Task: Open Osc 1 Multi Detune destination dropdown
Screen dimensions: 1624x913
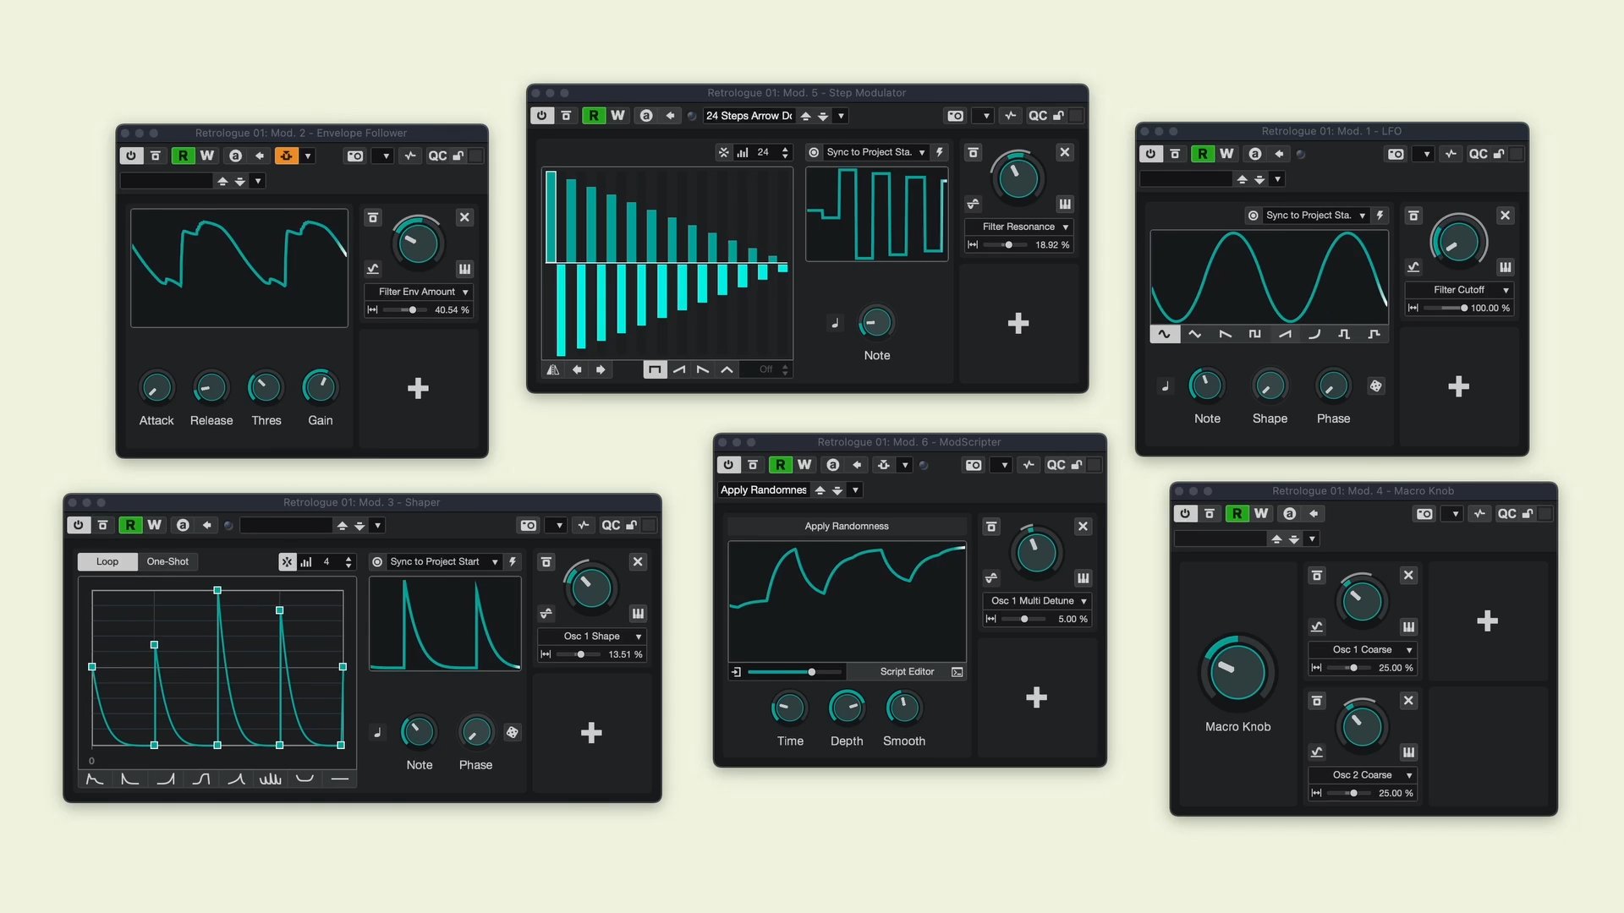Action: (1036, 601)
